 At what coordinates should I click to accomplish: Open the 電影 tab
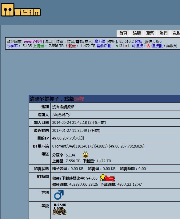[175, 33]
